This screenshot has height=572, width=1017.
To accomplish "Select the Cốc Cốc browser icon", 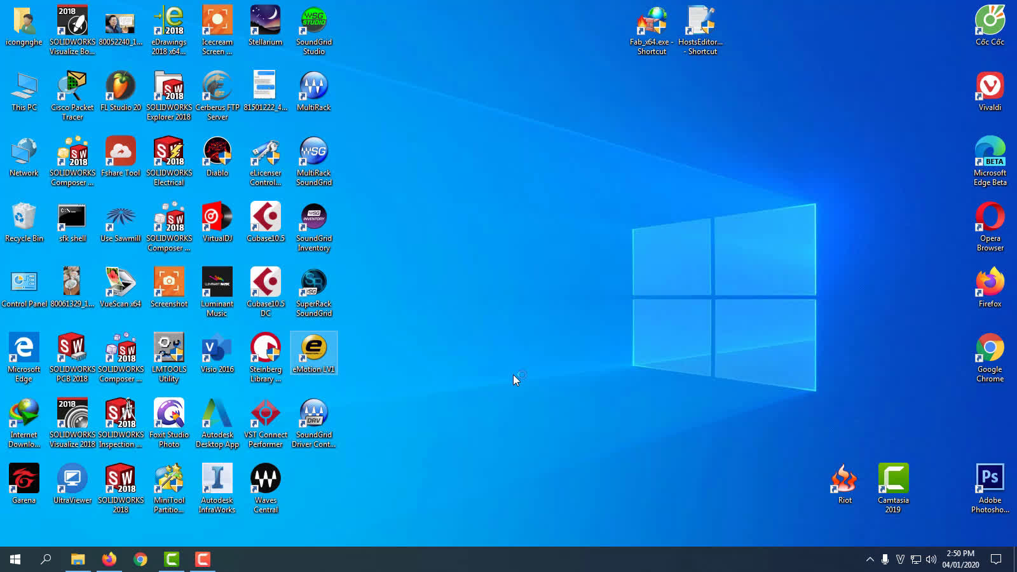I will coord(990,27).
